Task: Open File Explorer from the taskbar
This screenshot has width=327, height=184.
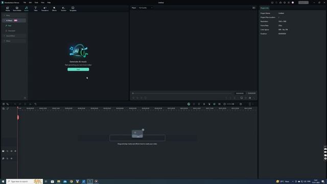Action: [59, 181]
